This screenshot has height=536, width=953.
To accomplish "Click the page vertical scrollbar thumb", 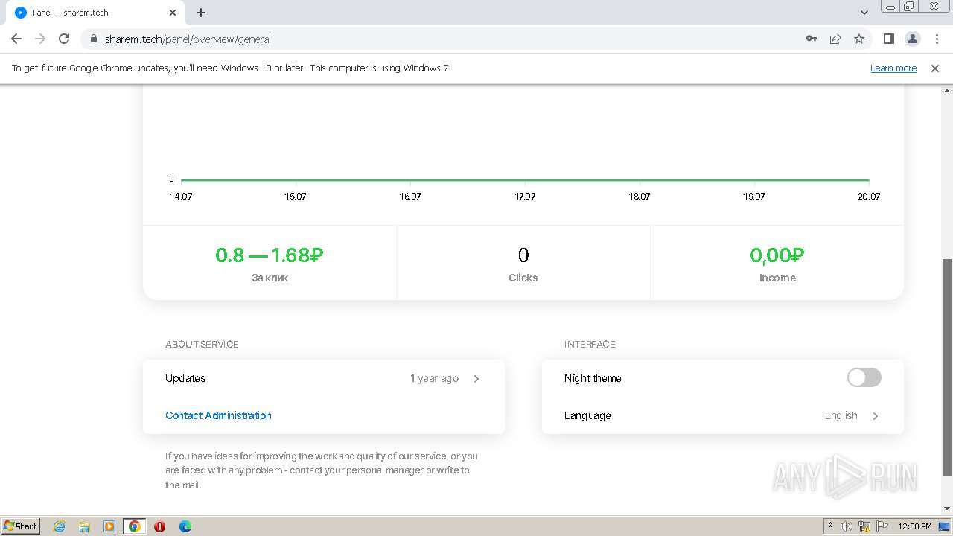I will tap(947, 368).
